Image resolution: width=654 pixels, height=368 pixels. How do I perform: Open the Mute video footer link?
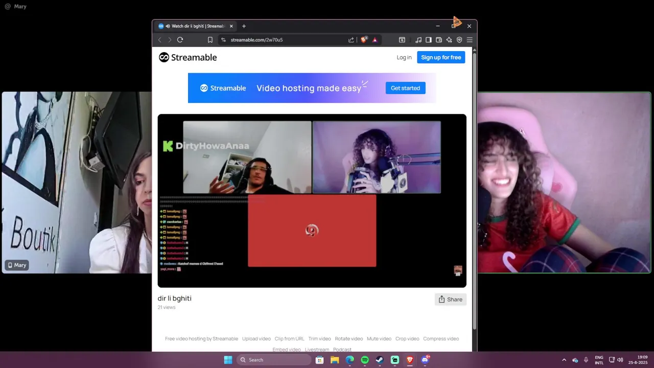(379, 339)
